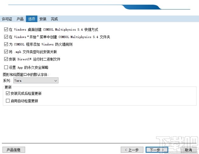The image size is (199, 154).
Task: Select the 选项 tab
Action: tap(31, 19)
